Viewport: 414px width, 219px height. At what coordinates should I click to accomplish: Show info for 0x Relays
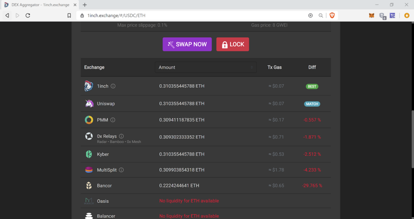point(121,136)
